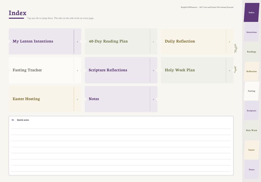Click chevron arrow on Scripture Reflections tile
The image size is (261, 182).
[x=154, y=71]
